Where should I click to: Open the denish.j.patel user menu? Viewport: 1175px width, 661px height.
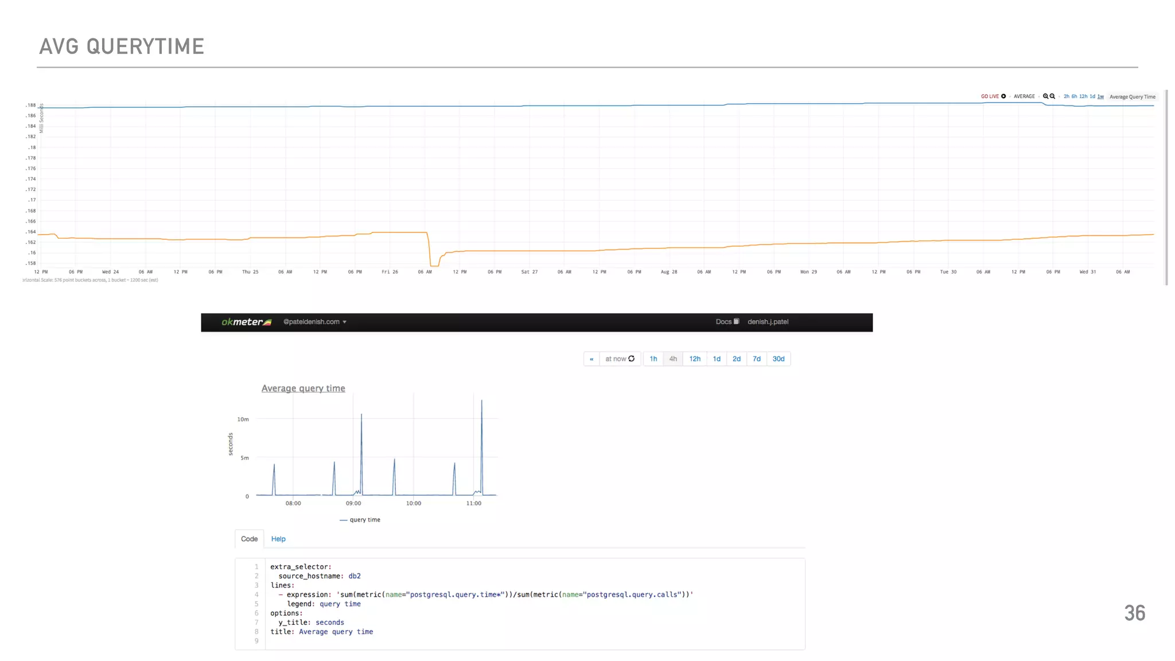tap(768, 322)
